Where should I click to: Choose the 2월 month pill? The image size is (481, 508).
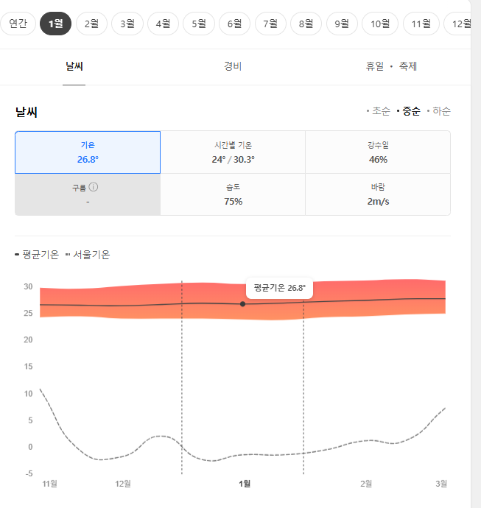(91, 24)
